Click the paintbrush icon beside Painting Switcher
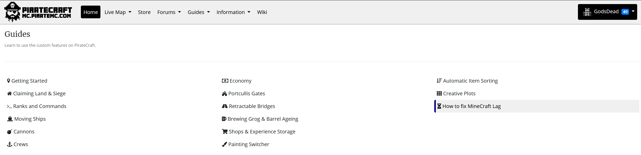Viewport: 641px width, 155px height. click(224, 144)
